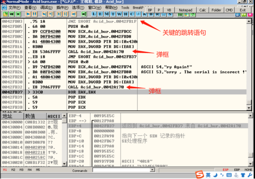Open Windows list with W button
255x179 pixels.
click(x=119, y=14)
